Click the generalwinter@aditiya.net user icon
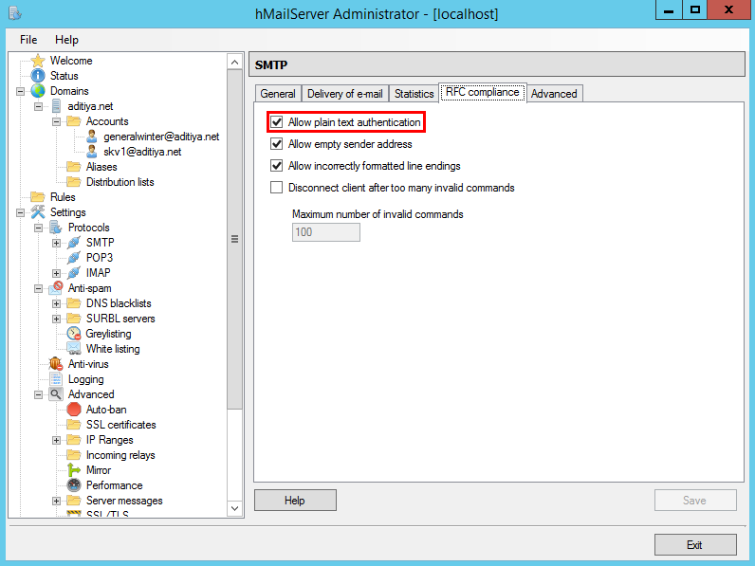The height and width of the screenshot is (566, 755). pyautogui.click(x=91, y=137)
